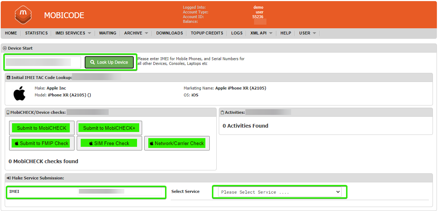Submit device to MobiCHECK

click(x=42, y=128)
